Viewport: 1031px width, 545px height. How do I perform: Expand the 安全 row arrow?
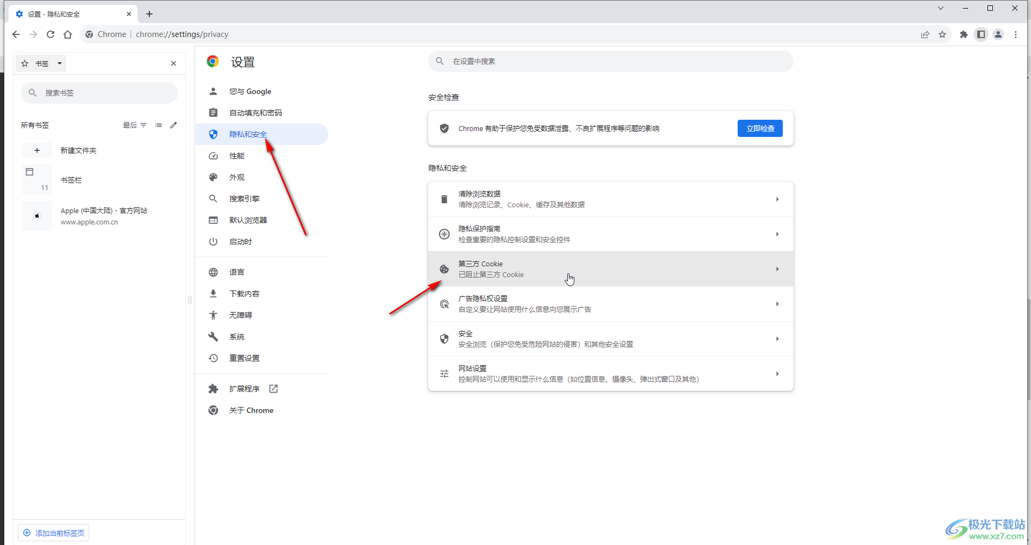click(777, 339)
